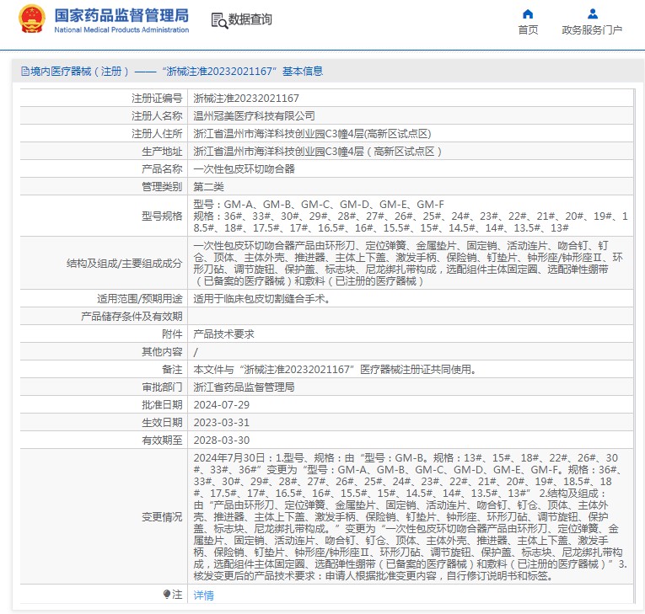
Task: Click the product name 一次性包皮环切吻合器
Action: (244, 169)
